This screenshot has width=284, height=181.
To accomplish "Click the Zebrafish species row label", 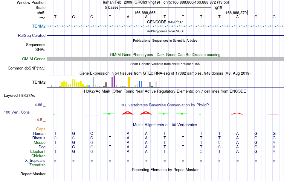I will (37, 165).
